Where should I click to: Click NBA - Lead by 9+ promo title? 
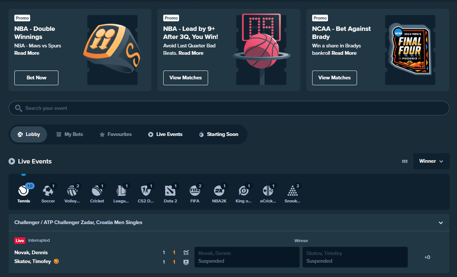coord(190,33)
